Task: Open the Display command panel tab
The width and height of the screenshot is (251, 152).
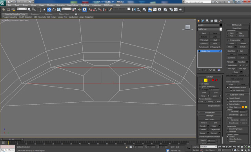Action: click(x=216, y=21)
